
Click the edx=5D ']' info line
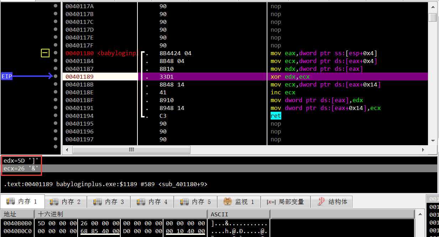tap(21, 160)
